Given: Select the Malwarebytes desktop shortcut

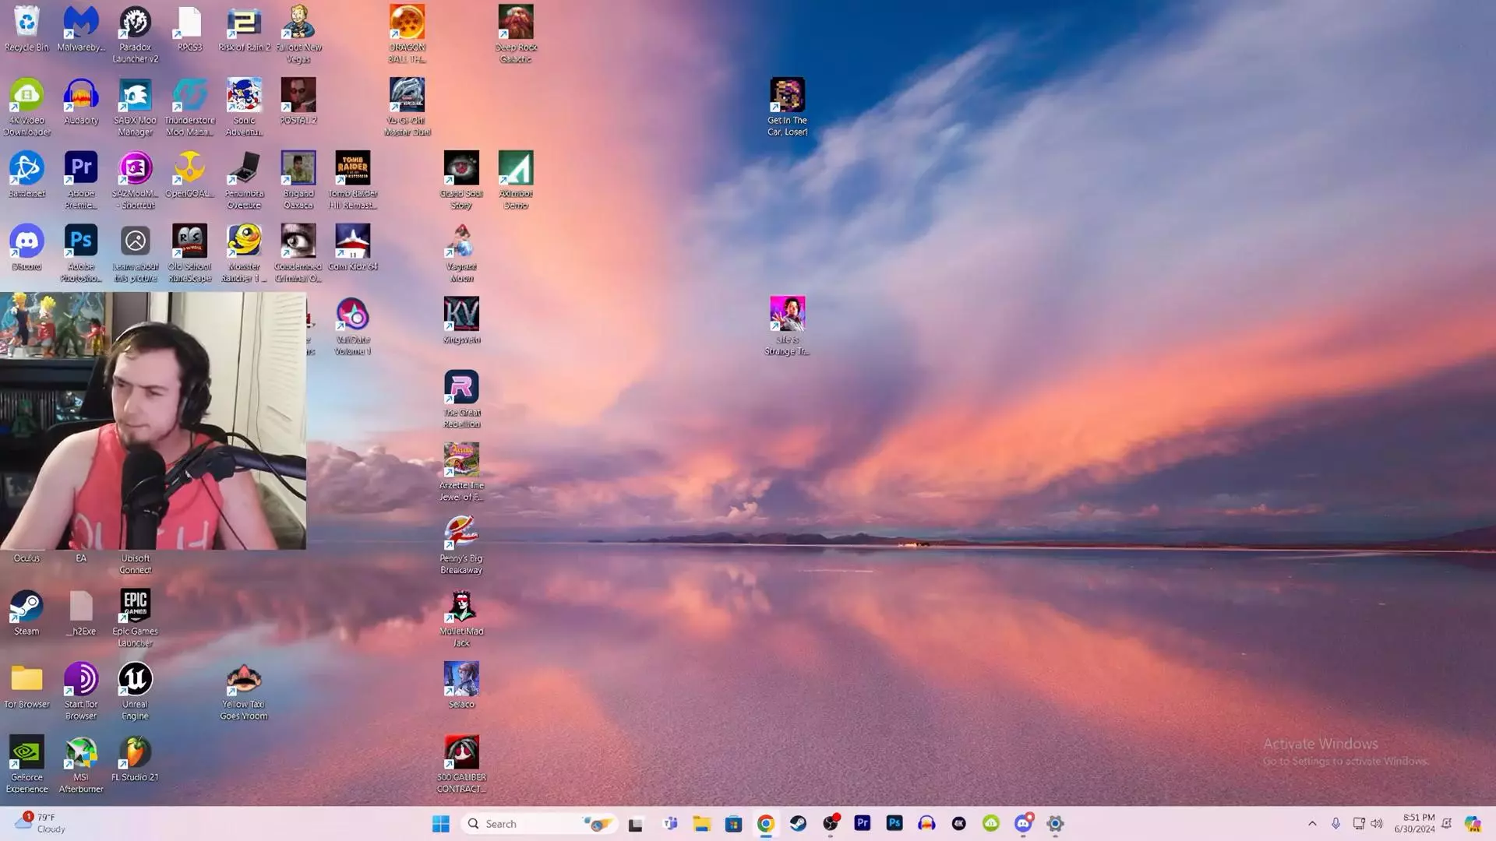Looking at the screenshot, I should [81, 29].
